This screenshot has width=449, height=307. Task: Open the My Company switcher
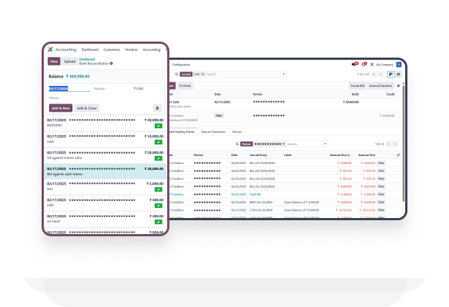[x=383, y=64]
